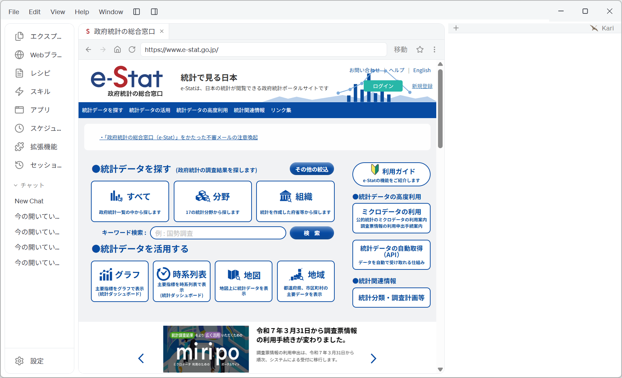This screenshot has height=378, width=622.
Task: Go to the browser home page
Action: click(x=117, y=50)
